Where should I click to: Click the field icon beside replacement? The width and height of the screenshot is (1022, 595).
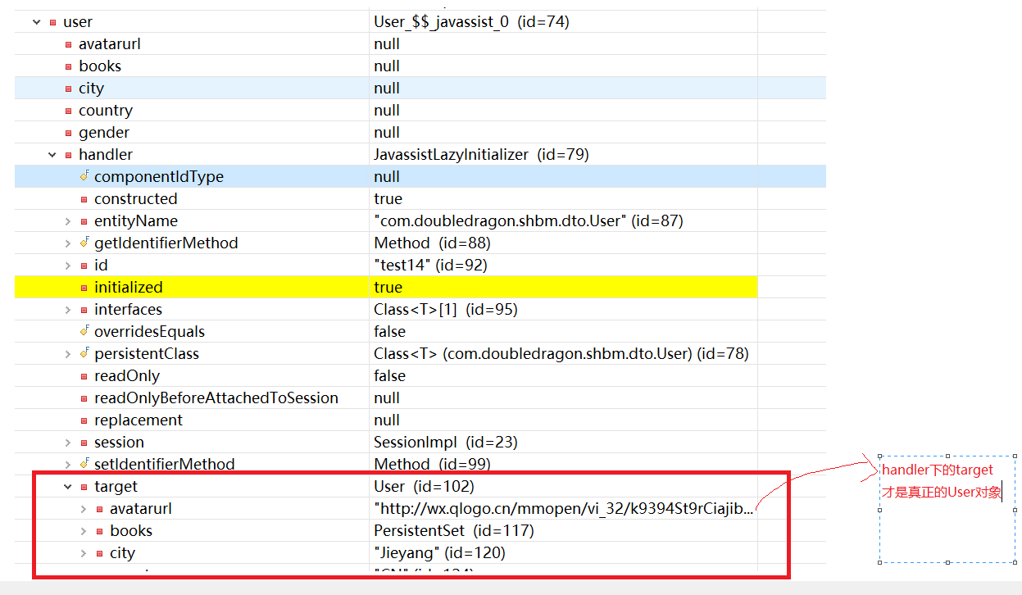click(84, 420)
